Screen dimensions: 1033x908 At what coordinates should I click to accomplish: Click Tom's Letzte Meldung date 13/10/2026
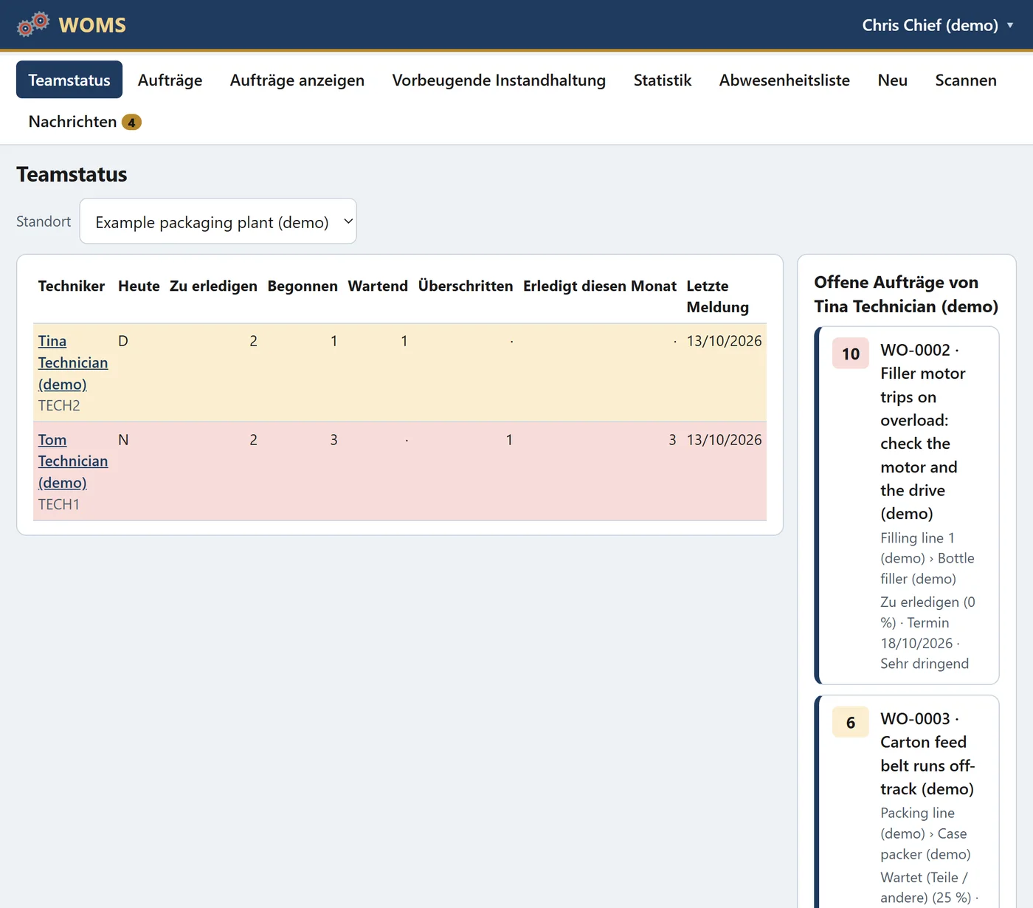725,440
